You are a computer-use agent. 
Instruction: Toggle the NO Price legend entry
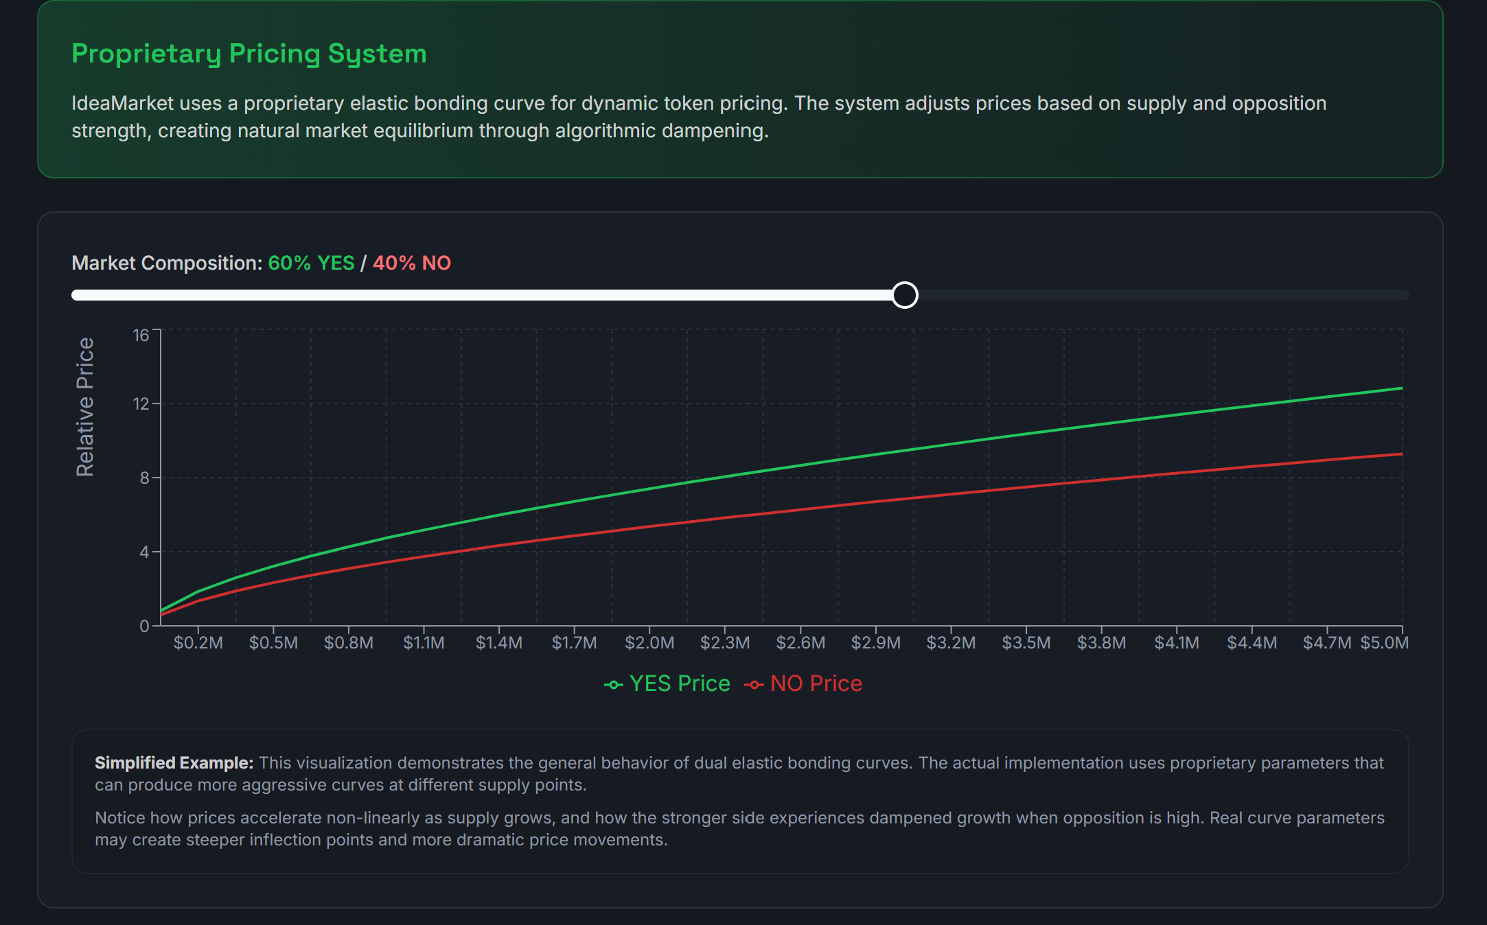[816, 683]
